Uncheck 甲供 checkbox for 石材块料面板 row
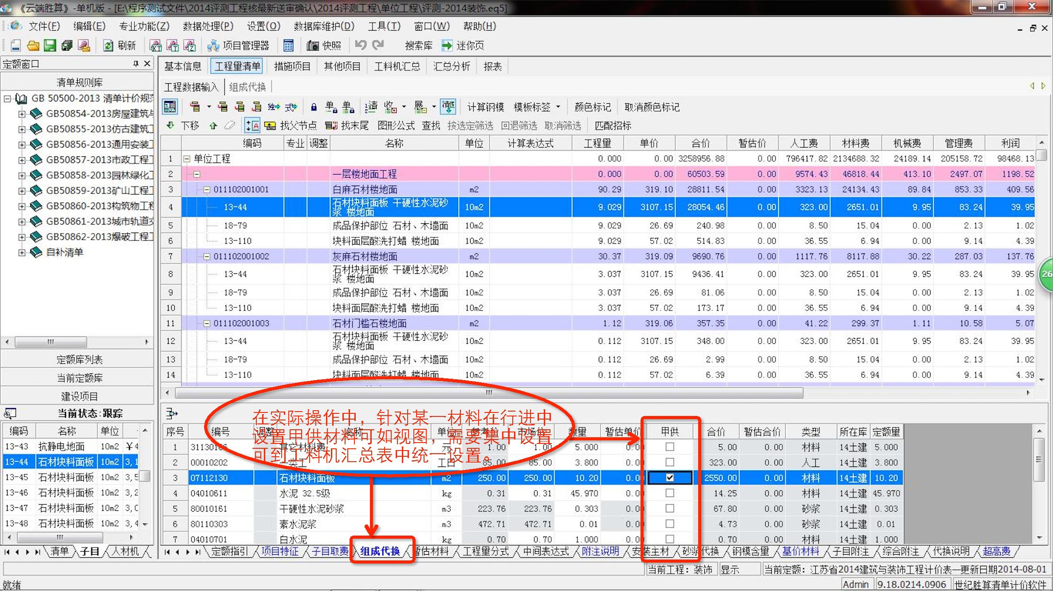This screenshot has width=1053, height=591. point(670,478)
